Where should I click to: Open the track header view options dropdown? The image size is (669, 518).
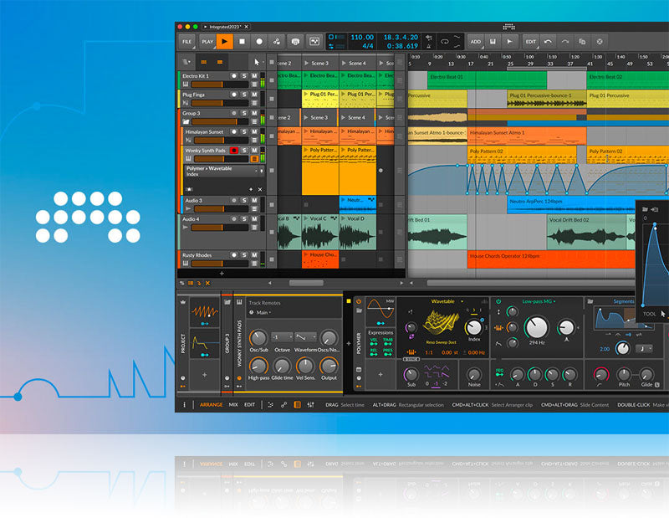click(x=186, y=63)
